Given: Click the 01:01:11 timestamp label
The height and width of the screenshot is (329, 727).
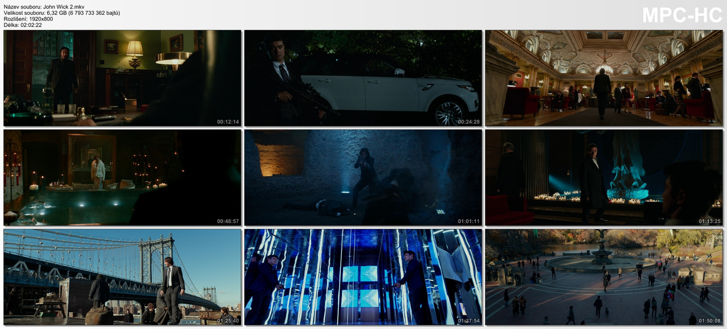Looking at the screenshot, I should pyautogui.click(x=469, y=221).
